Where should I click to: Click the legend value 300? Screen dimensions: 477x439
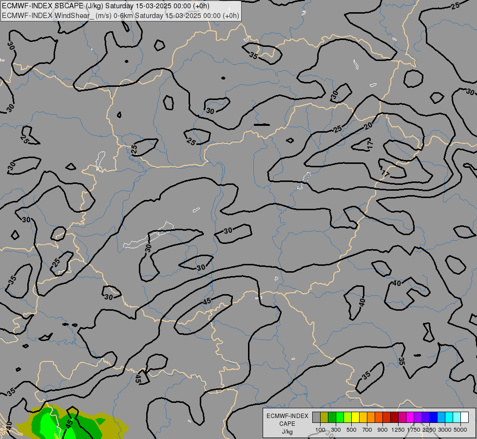(x=336, y=430)
